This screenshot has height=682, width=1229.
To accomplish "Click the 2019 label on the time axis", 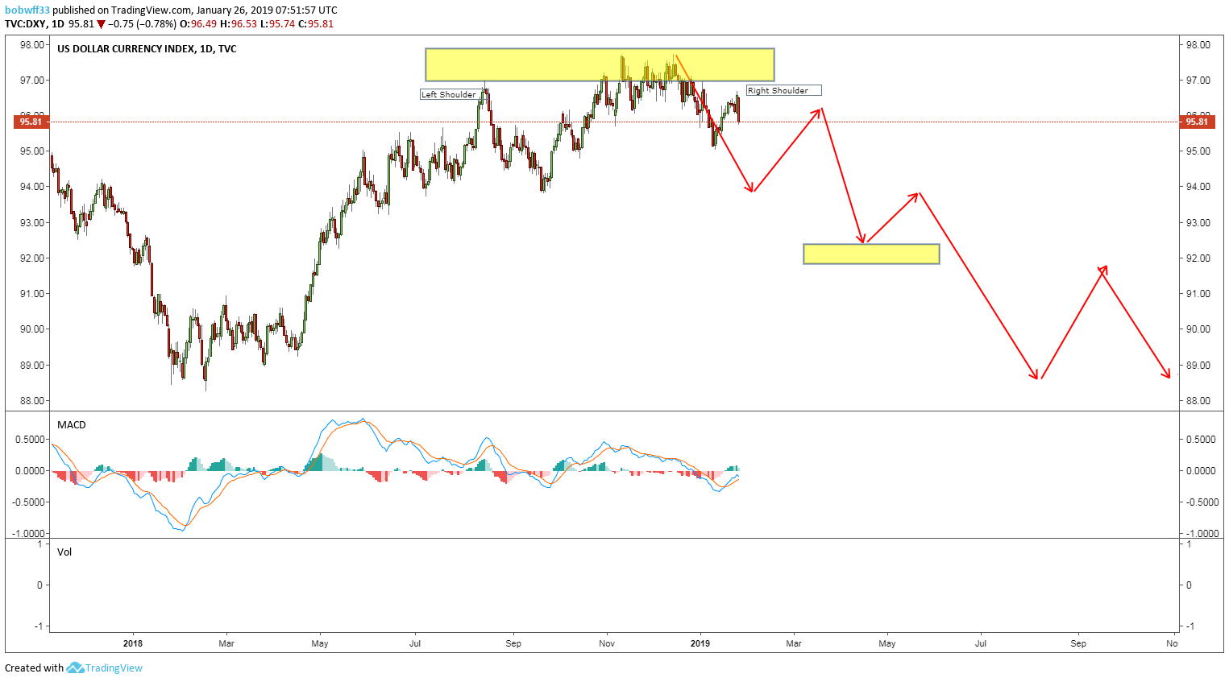I will point(700,643).
